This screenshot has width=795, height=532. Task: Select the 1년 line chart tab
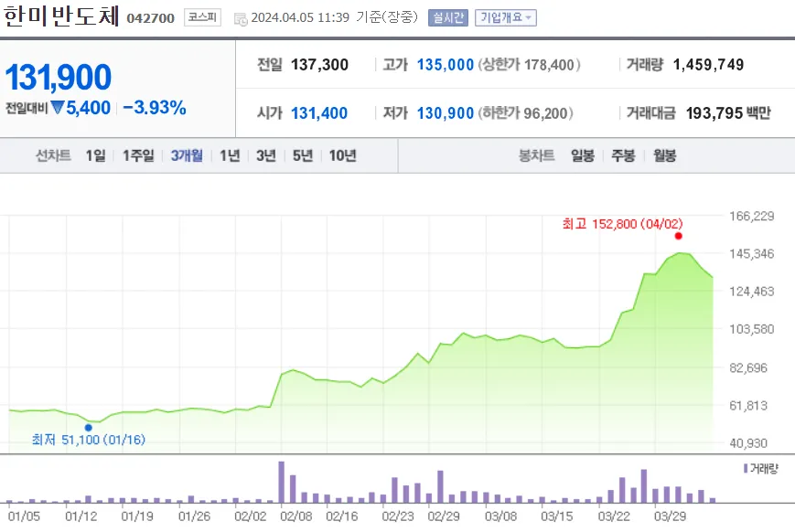coord(230,155)
